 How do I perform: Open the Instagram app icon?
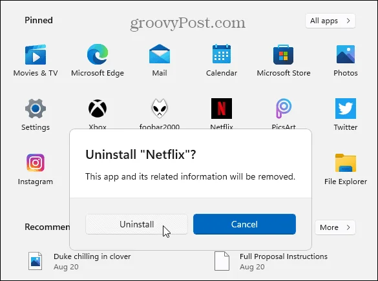36,163
